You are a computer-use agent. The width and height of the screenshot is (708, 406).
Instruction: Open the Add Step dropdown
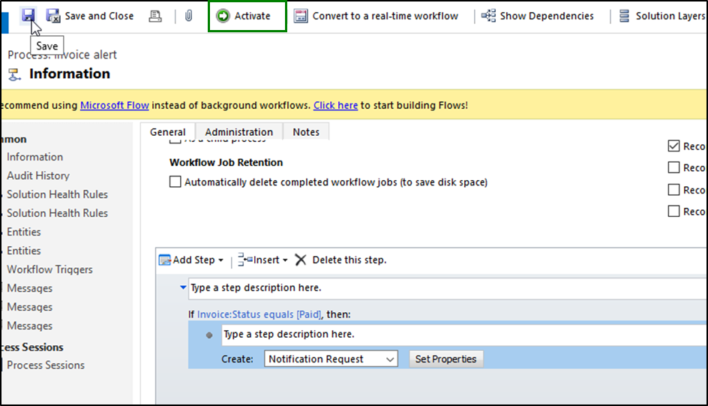[191, 260]
